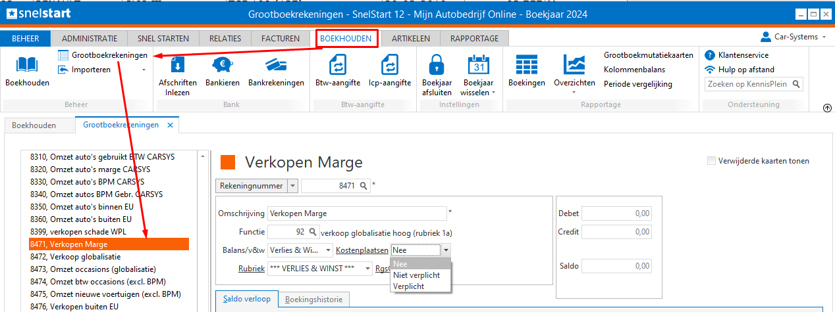The height and width of the screenshot is (312, 835).
Task: Open the BOEKHOUDEN ribbon tab
Action: [x=346, y=39]
